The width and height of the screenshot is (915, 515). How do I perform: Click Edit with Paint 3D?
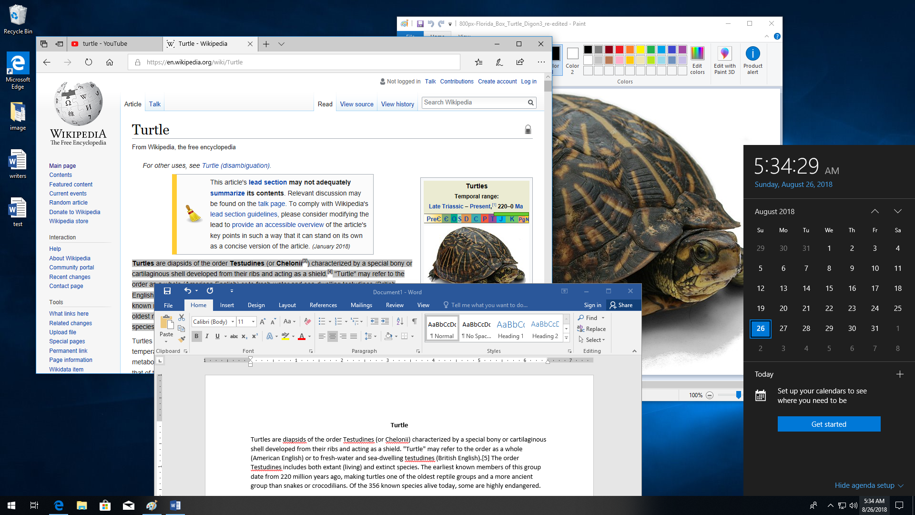tap(724, 61)
